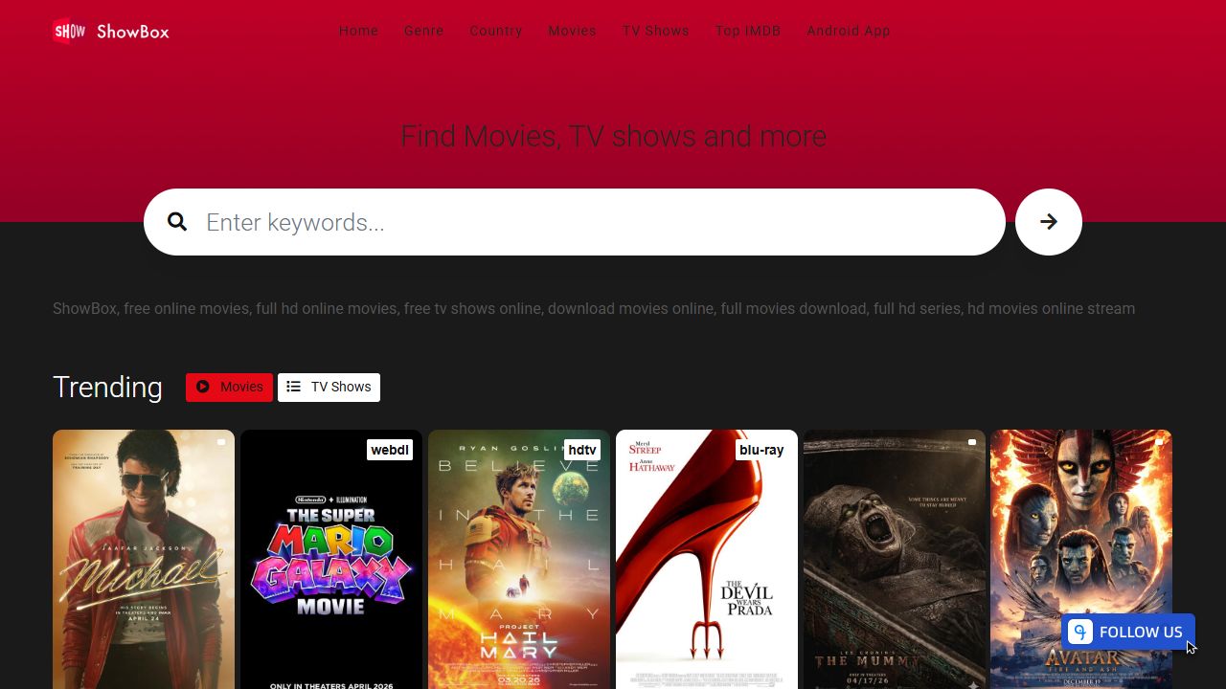This screenshot has width=1226, height=689.
Task: Click the ShowBox free online movies description
Action: click(594, 308)
